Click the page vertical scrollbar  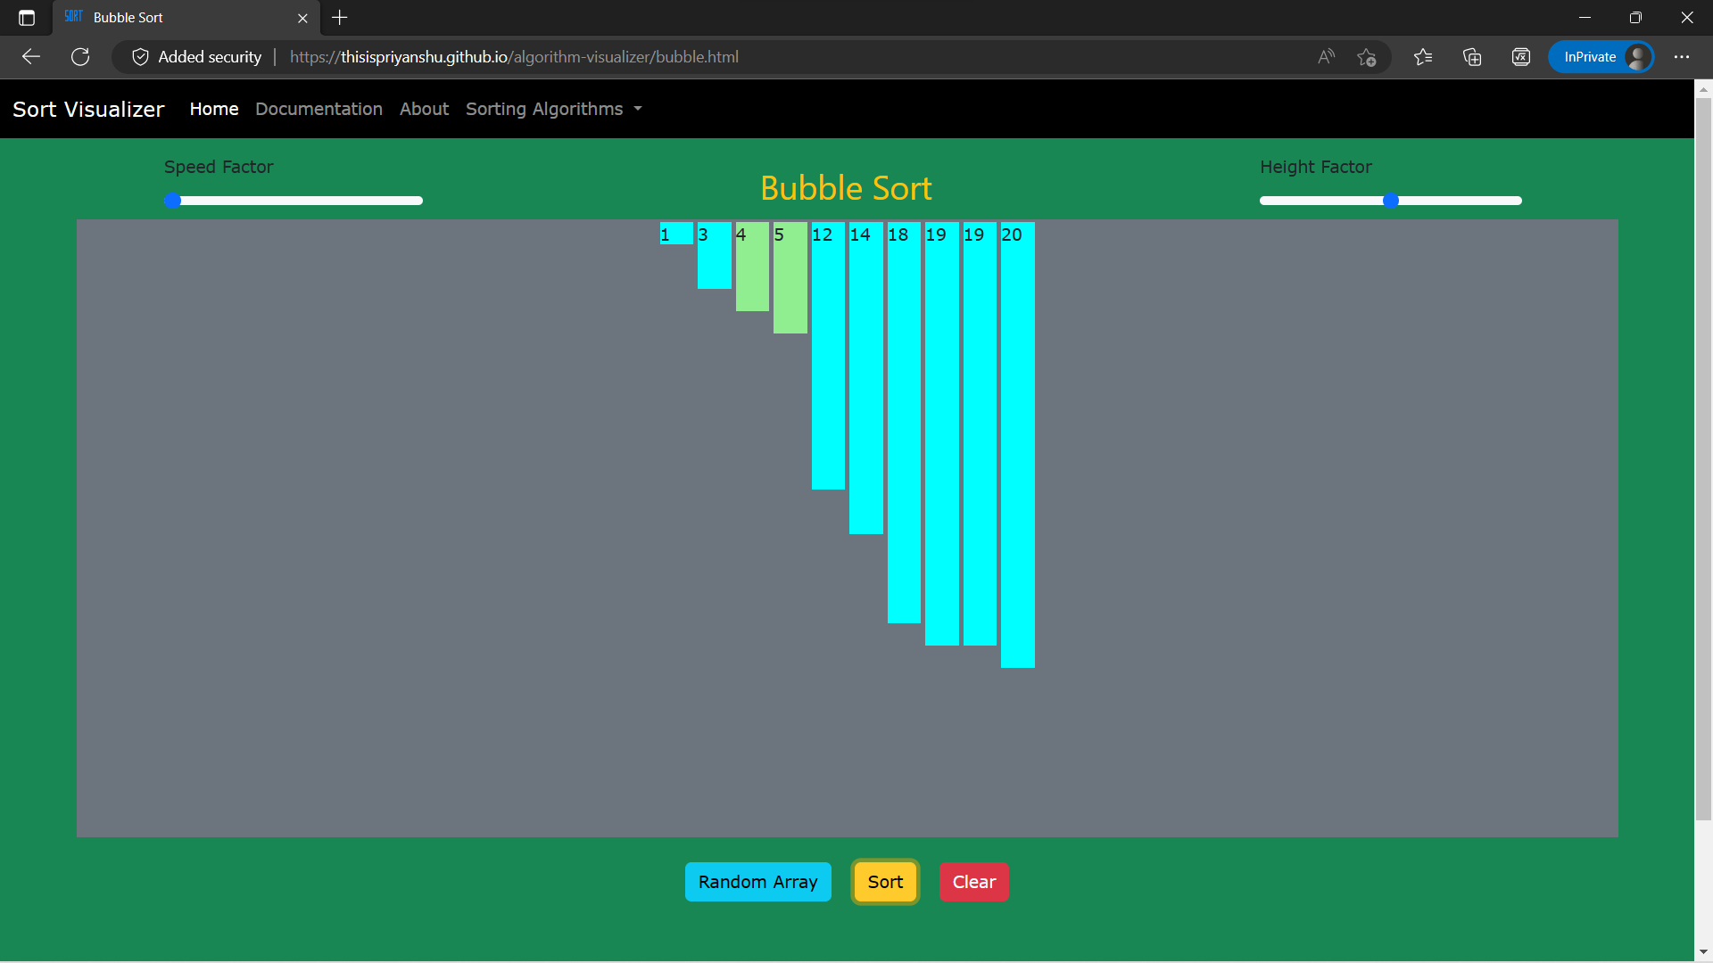click(1703, 459)
